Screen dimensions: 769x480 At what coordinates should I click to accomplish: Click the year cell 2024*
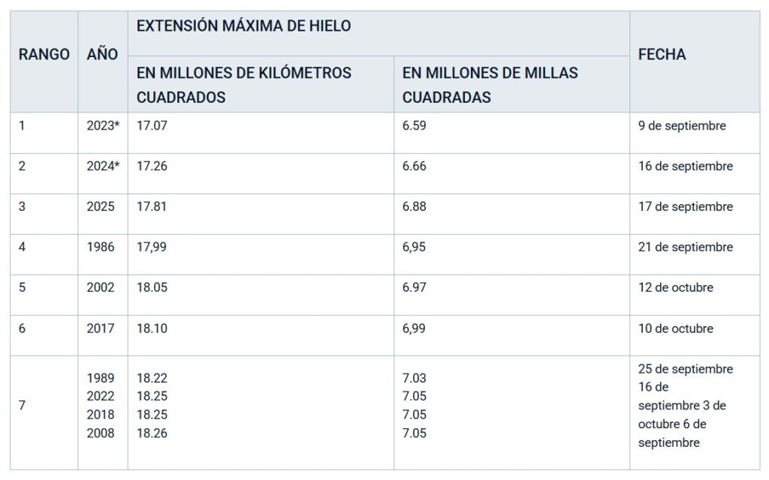[x=103, y=166]
